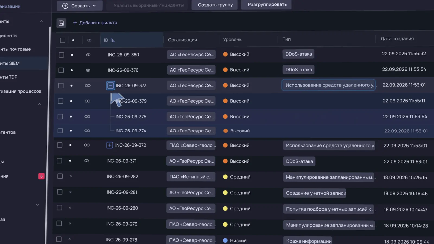Click the save filter floppy disk icon
The image size is (434, 244).
(61, 23)
